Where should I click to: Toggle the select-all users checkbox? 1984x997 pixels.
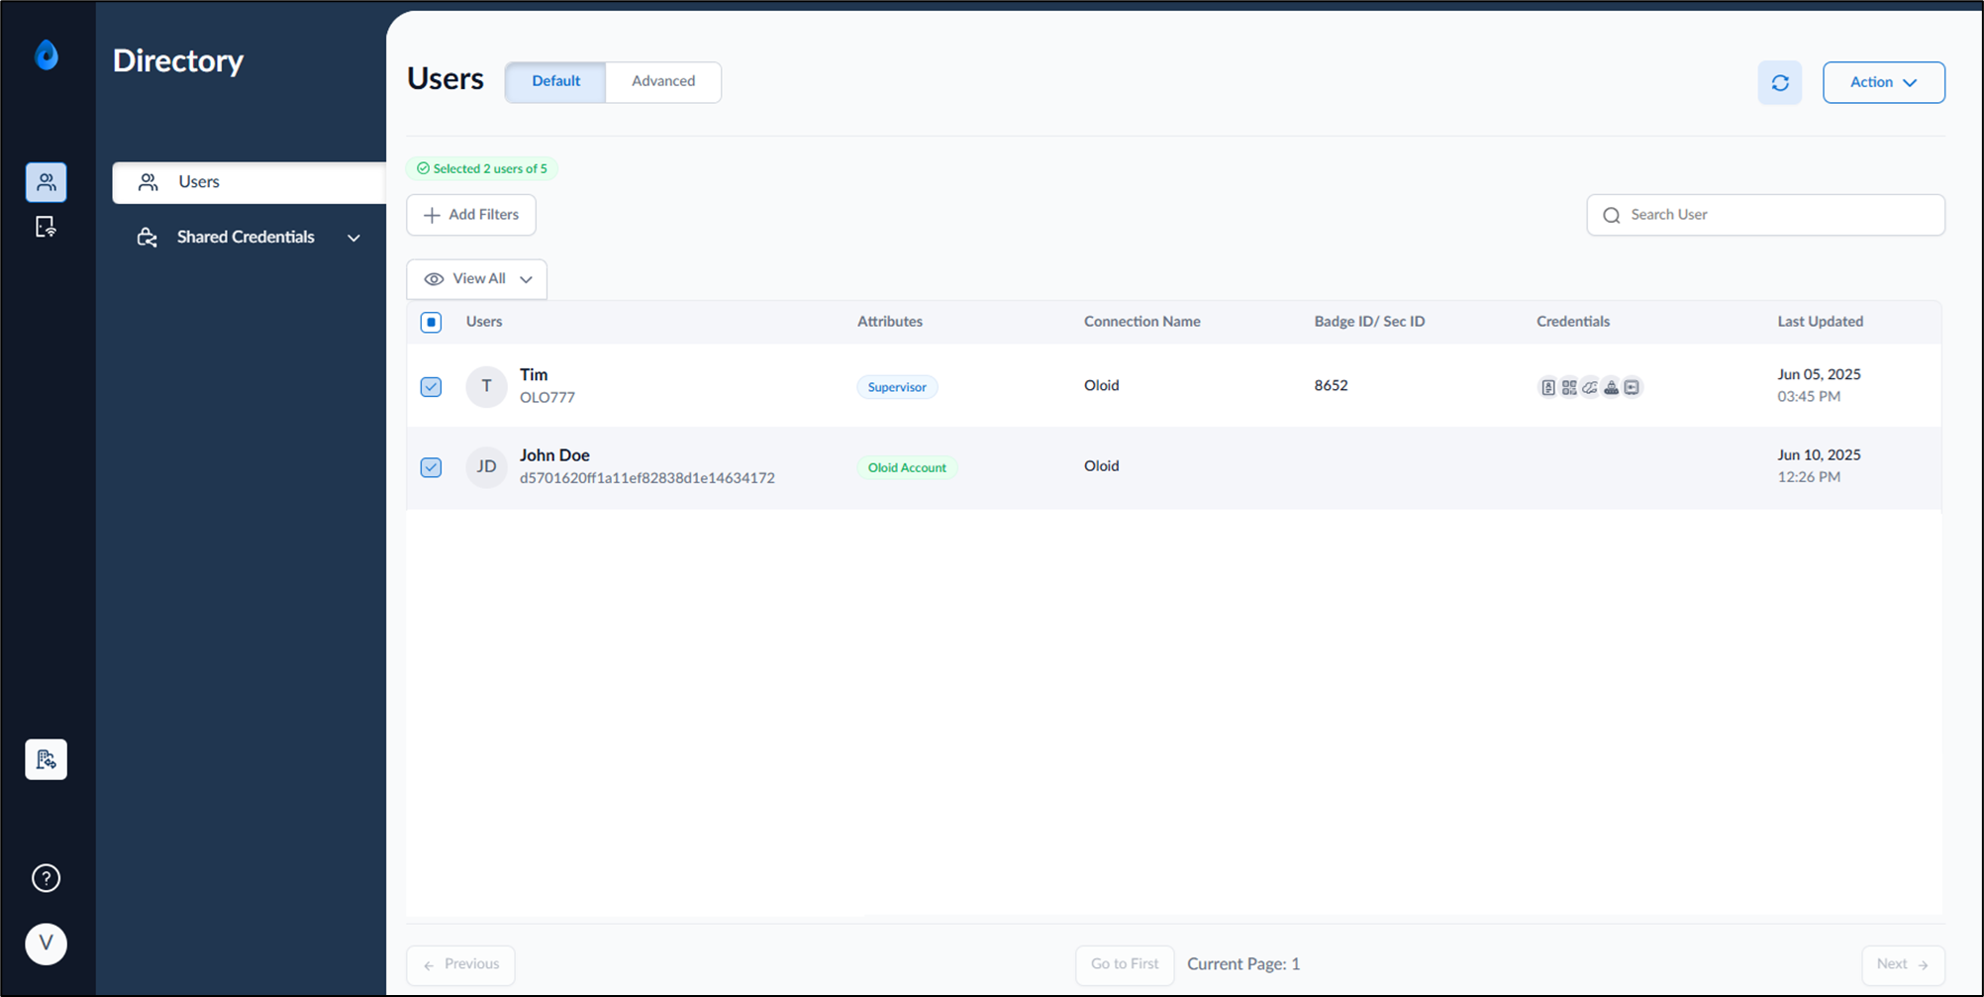pyautogui.click(x=431, y=322)
